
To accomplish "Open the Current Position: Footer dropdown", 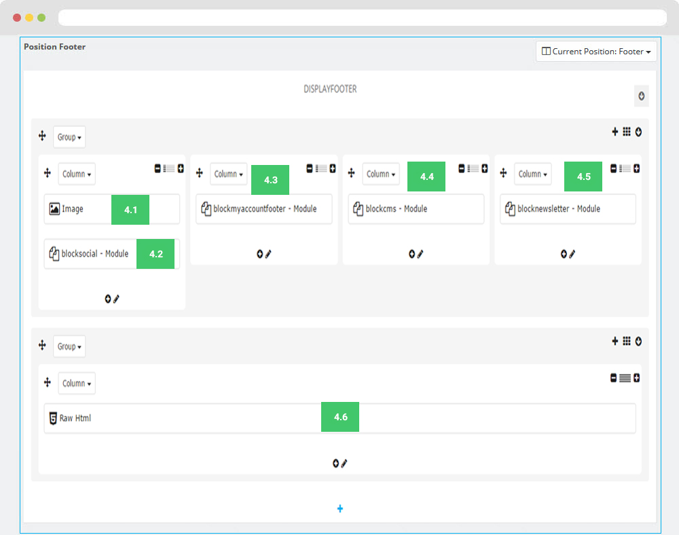I will [x=596, y=52].
